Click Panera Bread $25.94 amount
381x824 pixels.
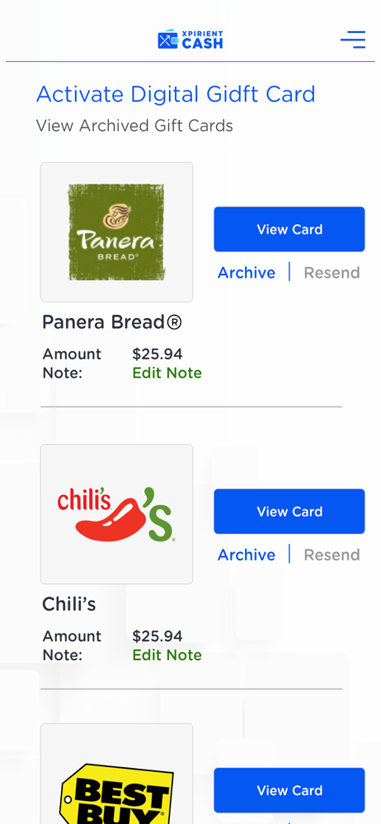(158, 354)
